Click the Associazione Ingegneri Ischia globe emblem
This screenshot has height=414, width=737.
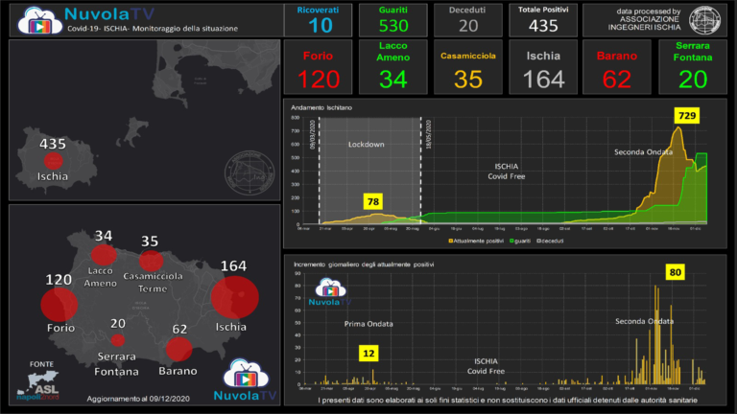tap(707, 19)
